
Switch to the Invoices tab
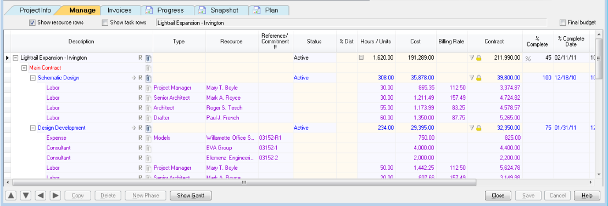[119, 10]
